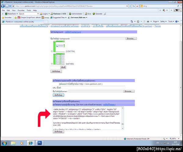Click the Print icon in command bar
The height and width of the screenshot is (152, 183).
(x=148, y=21)
